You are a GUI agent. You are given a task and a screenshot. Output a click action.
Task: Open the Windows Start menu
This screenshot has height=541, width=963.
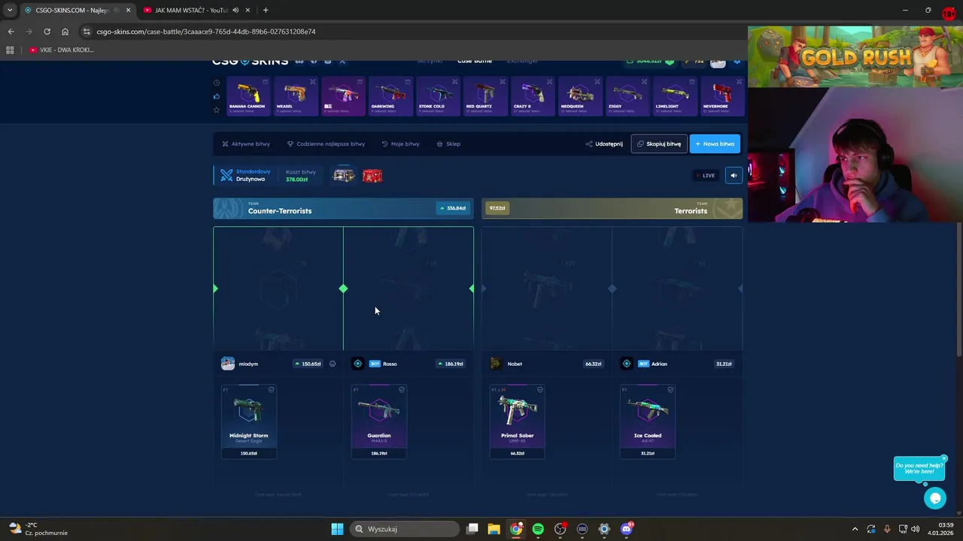pyautogui.click(x=337, y=529)
